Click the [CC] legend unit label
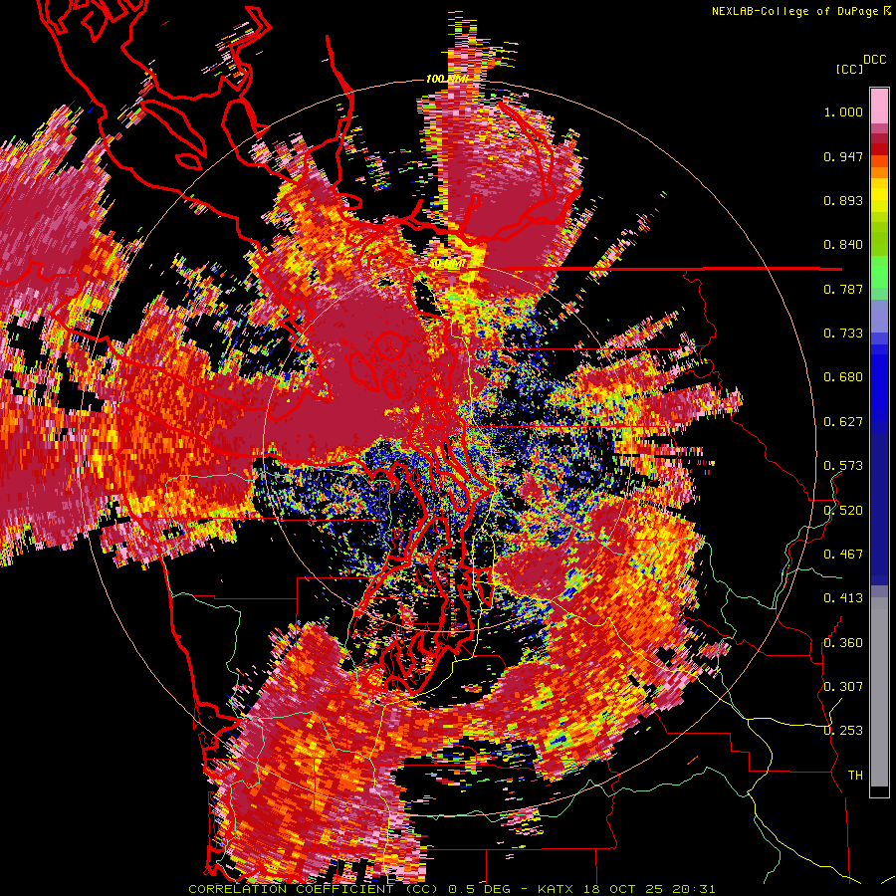 (x=849, y=69)
